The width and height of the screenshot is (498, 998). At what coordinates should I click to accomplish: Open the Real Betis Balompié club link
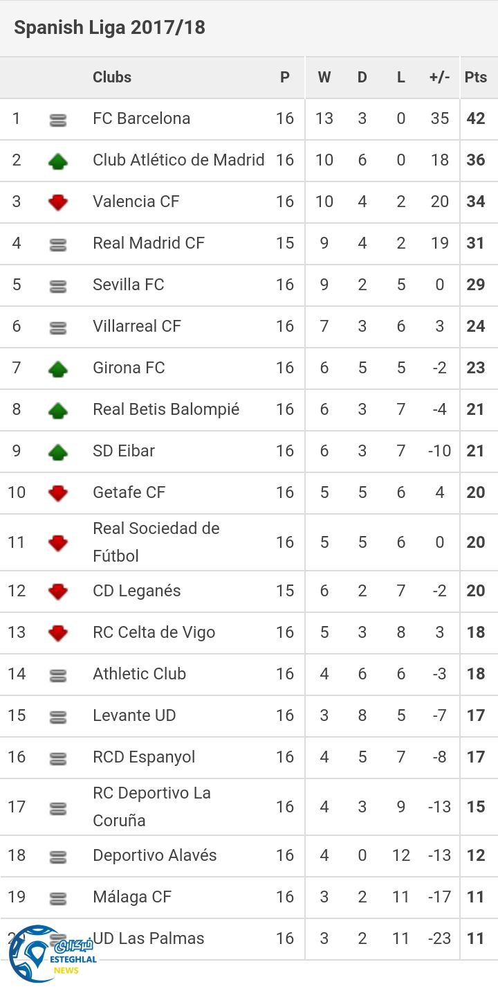tap(166, 409)
